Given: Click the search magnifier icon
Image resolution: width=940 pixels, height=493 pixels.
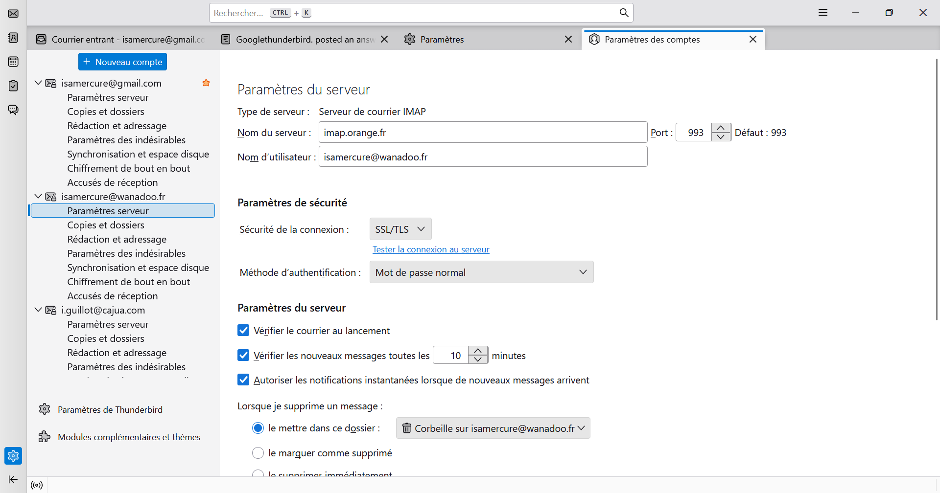Looking at the screenshot, I should (x=624, y=13).
